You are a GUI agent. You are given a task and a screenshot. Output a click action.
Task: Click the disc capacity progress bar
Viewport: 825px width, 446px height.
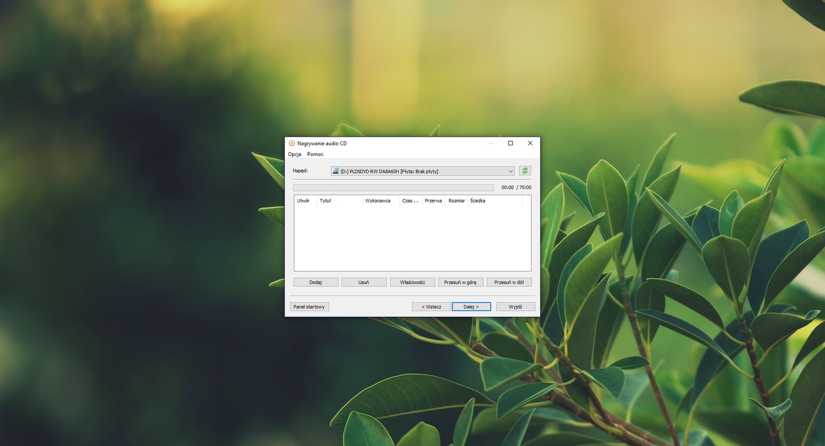(393, 188)
